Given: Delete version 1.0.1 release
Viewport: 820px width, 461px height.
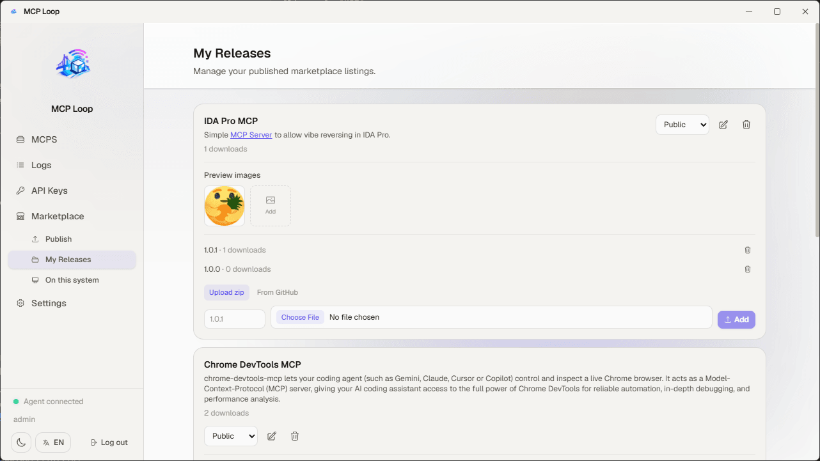Looking at the screenshot, I should [x=748, y=250].
